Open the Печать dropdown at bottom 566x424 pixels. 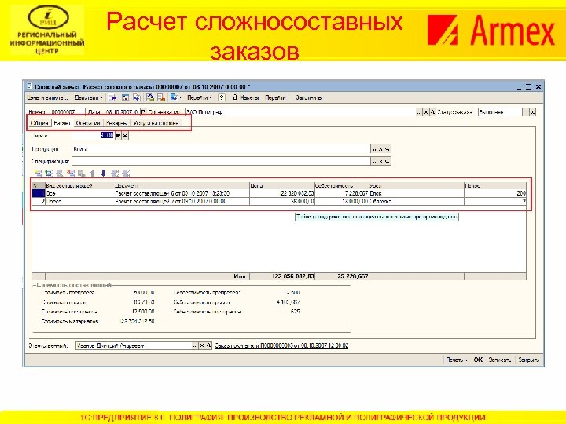457,360
